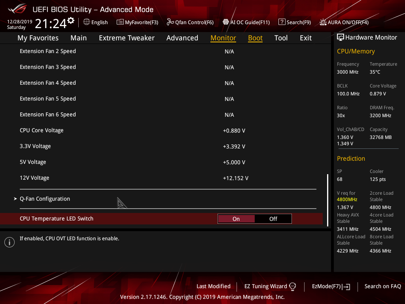This screenshot has width=405, height=304.
Task: Click the 4229 MHz ALLcore value
Action: 347,251
